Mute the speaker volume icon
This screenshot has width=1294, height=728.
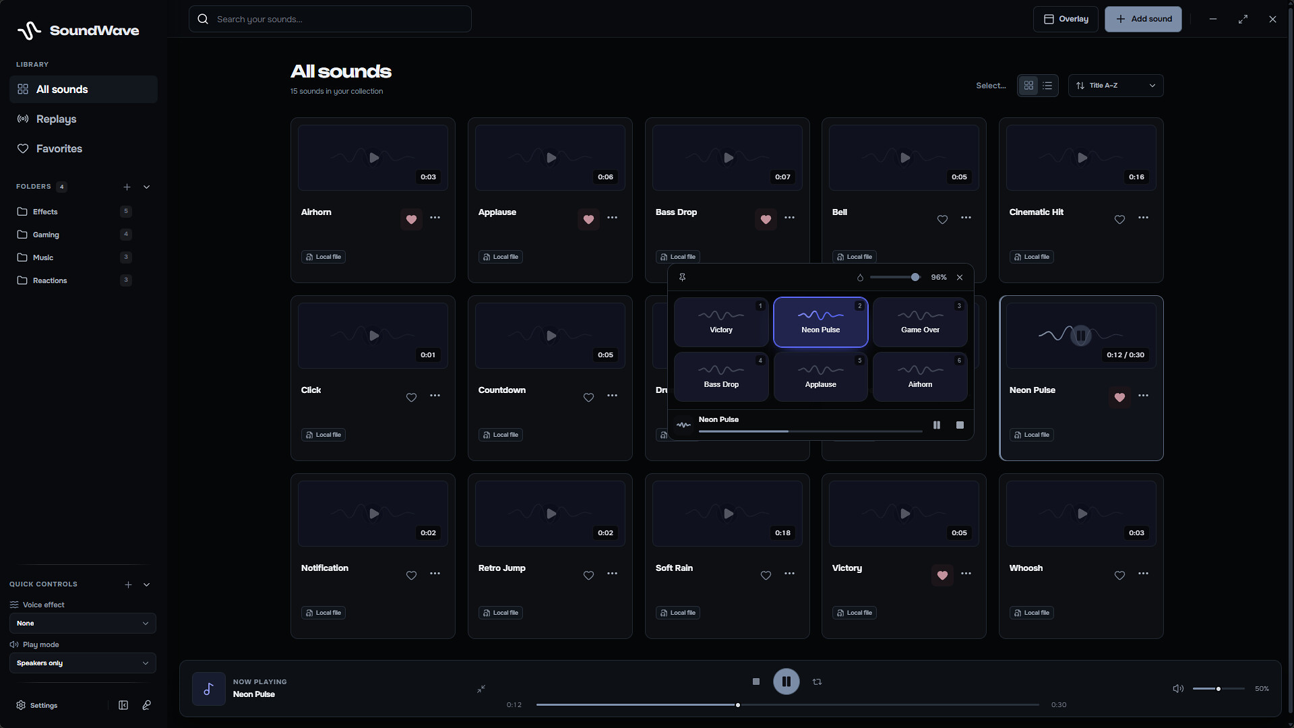(x=1178, y=688)
